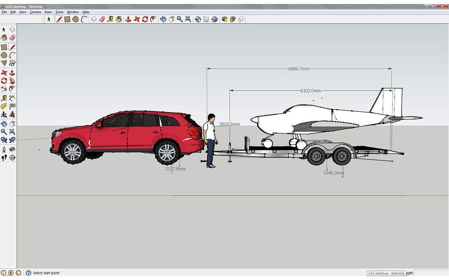Image resolution: width=449 pixels, height=280 pixels.
Task: Select the Polygon tool in left palette
Action: (x=4, y=63)
